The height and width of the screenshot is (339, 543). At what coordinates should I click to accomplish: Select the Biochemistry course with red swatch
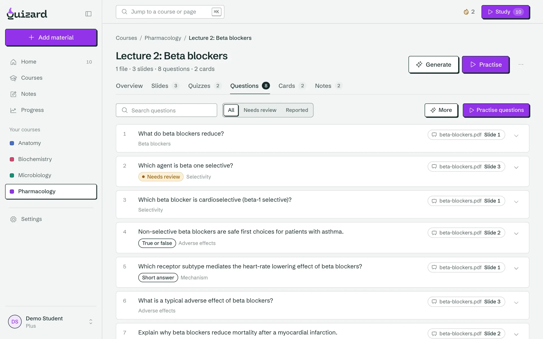point(51,159)
